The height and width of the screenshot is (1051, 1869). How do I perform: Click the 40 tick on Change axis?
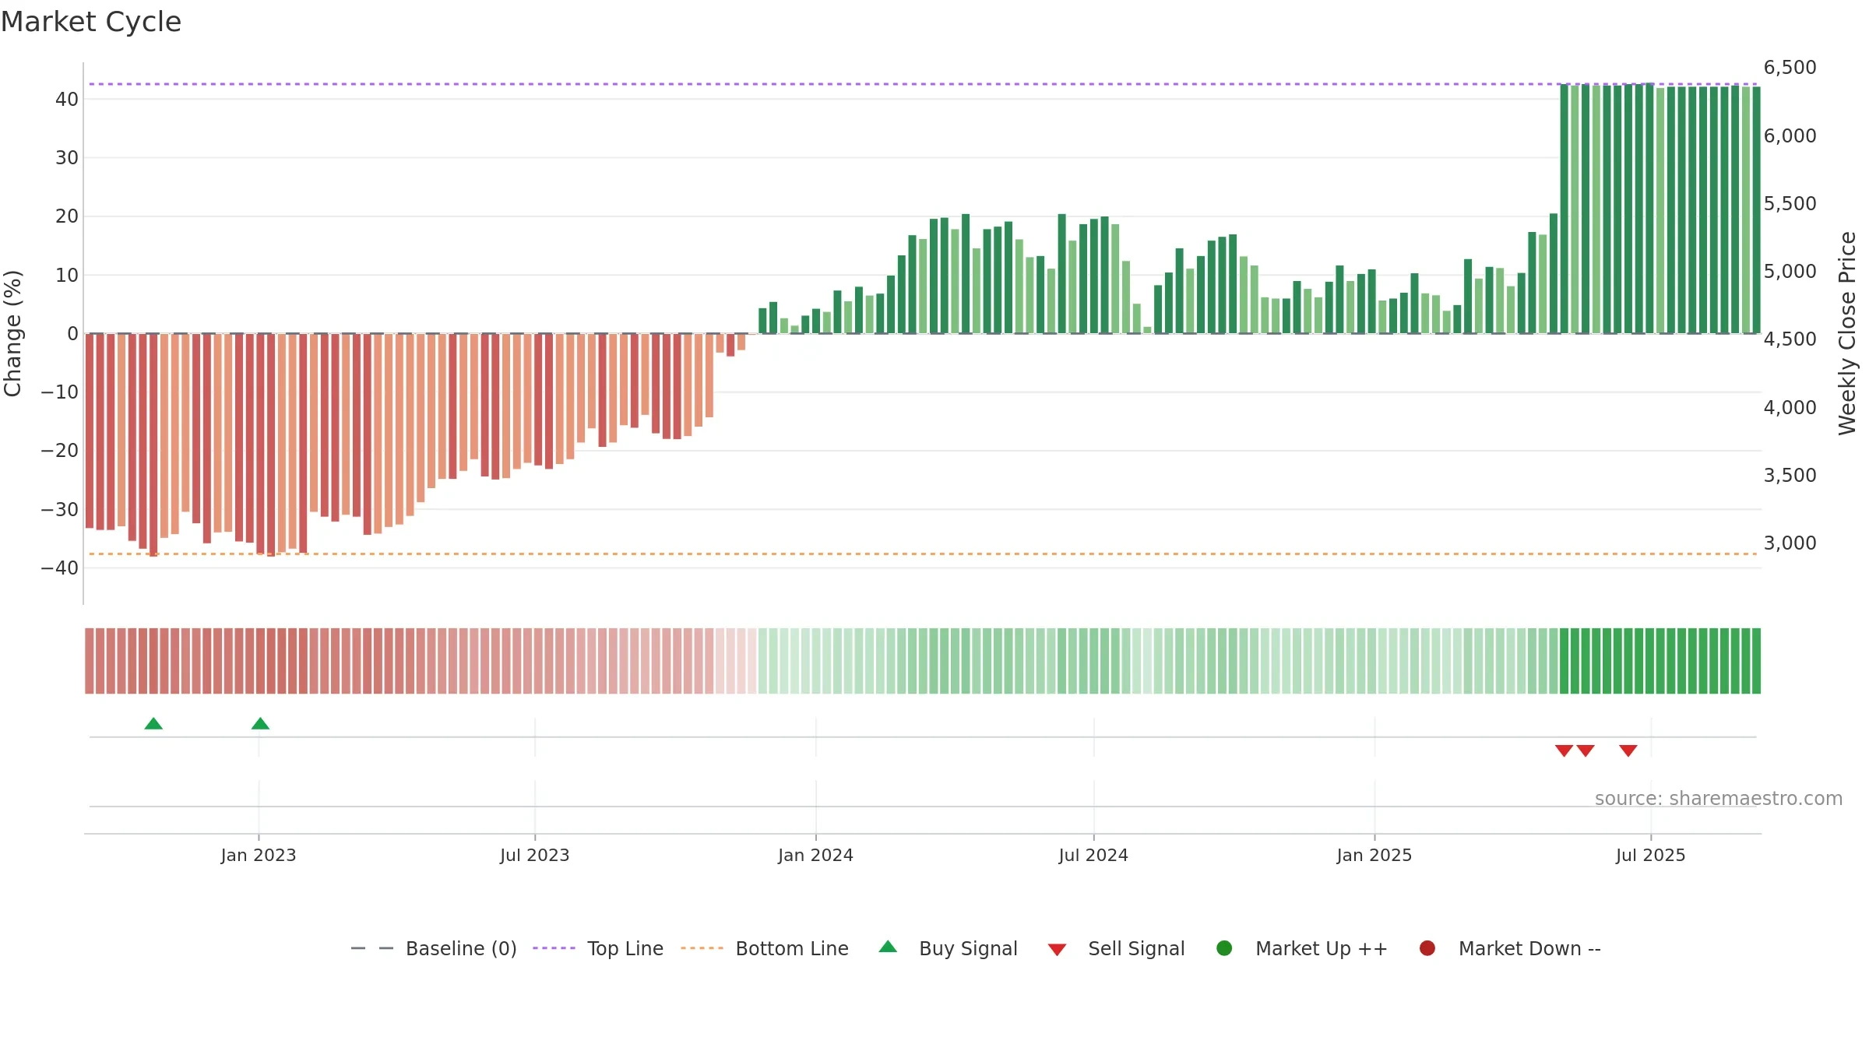(x=67, y=99)
